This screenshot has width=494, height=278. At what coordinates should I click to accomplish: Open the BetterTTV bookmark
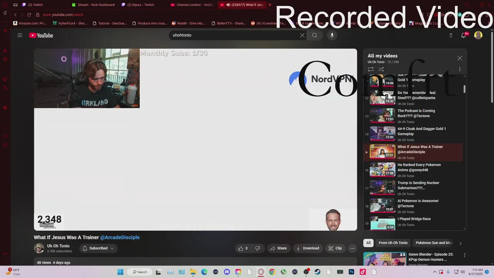tap(229, 23)
